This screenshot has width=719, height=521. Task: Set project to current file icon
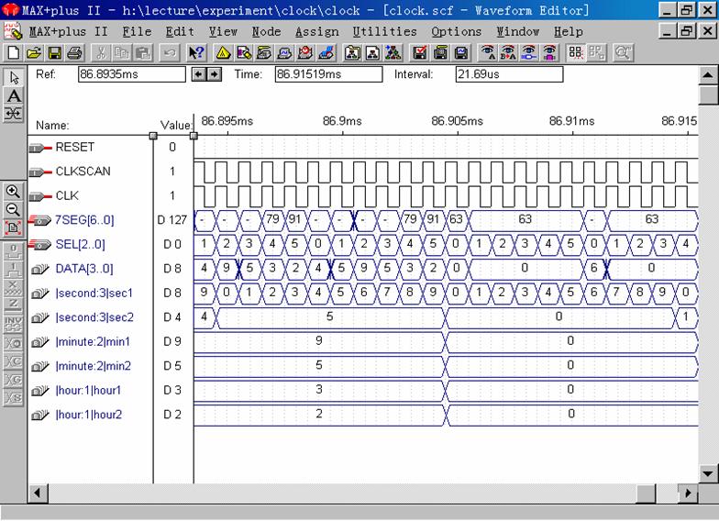point(372,53)
